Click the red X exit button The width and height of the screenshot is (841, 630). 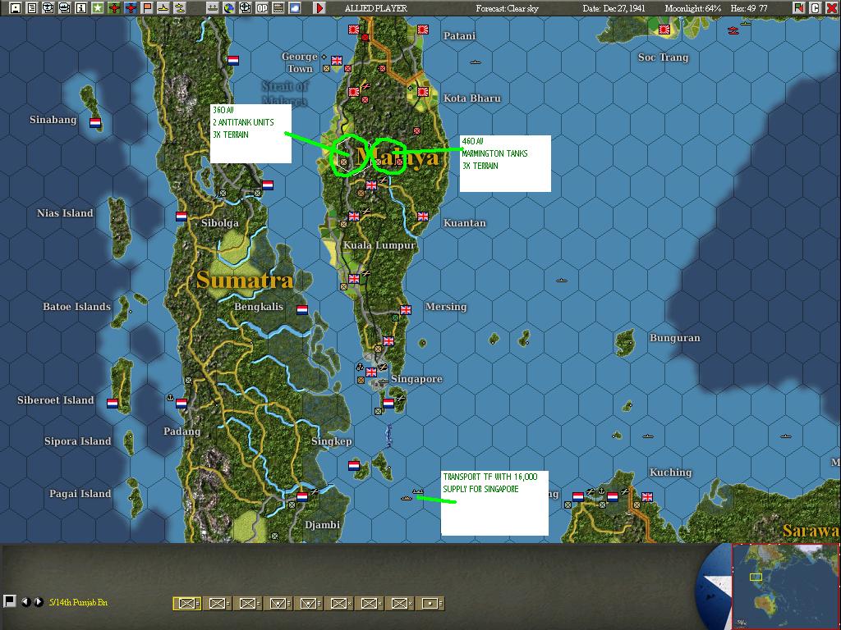[x=831, y=8]
